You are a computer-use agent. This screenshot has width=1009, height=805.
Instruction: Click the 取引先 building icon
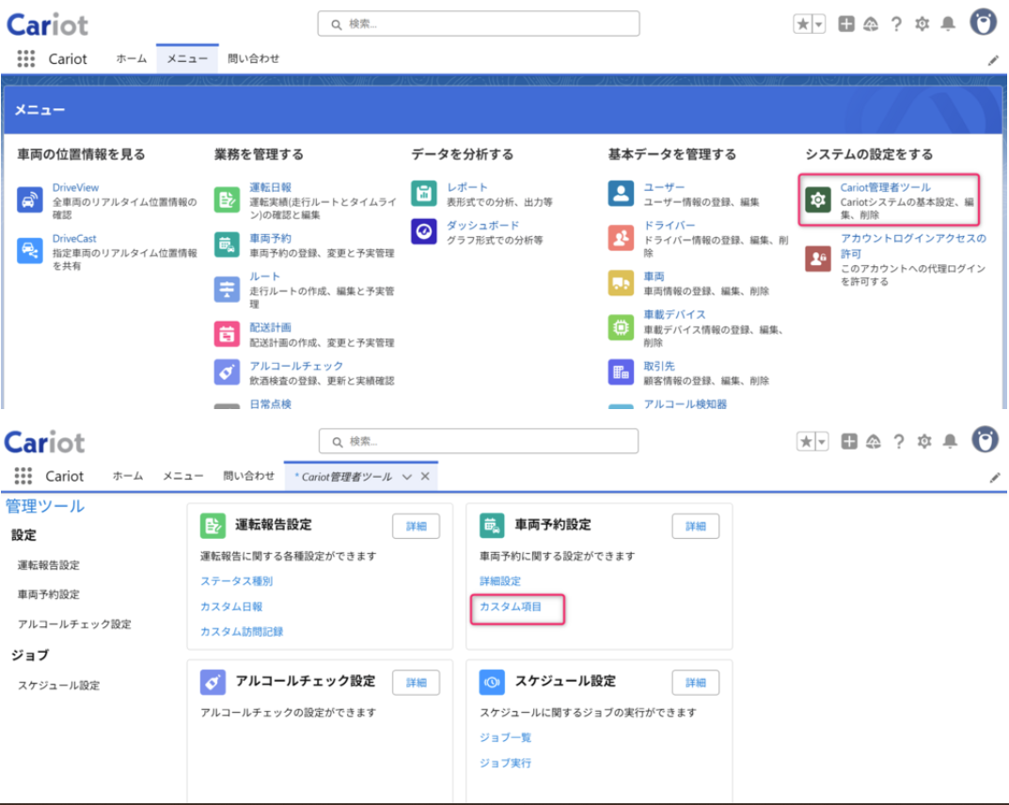pyautogui.click(x=621, y=371)
